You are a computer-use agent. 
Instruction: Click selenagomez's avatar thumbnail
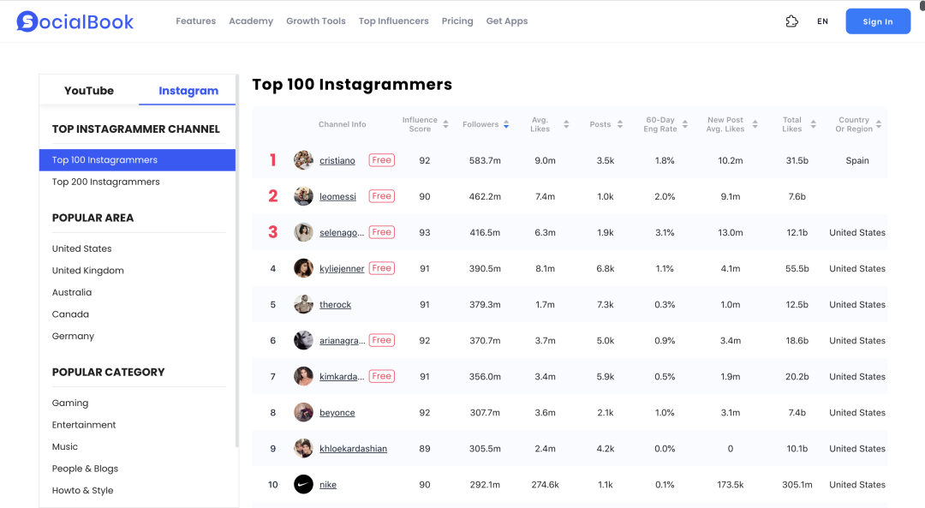point(303,232)
